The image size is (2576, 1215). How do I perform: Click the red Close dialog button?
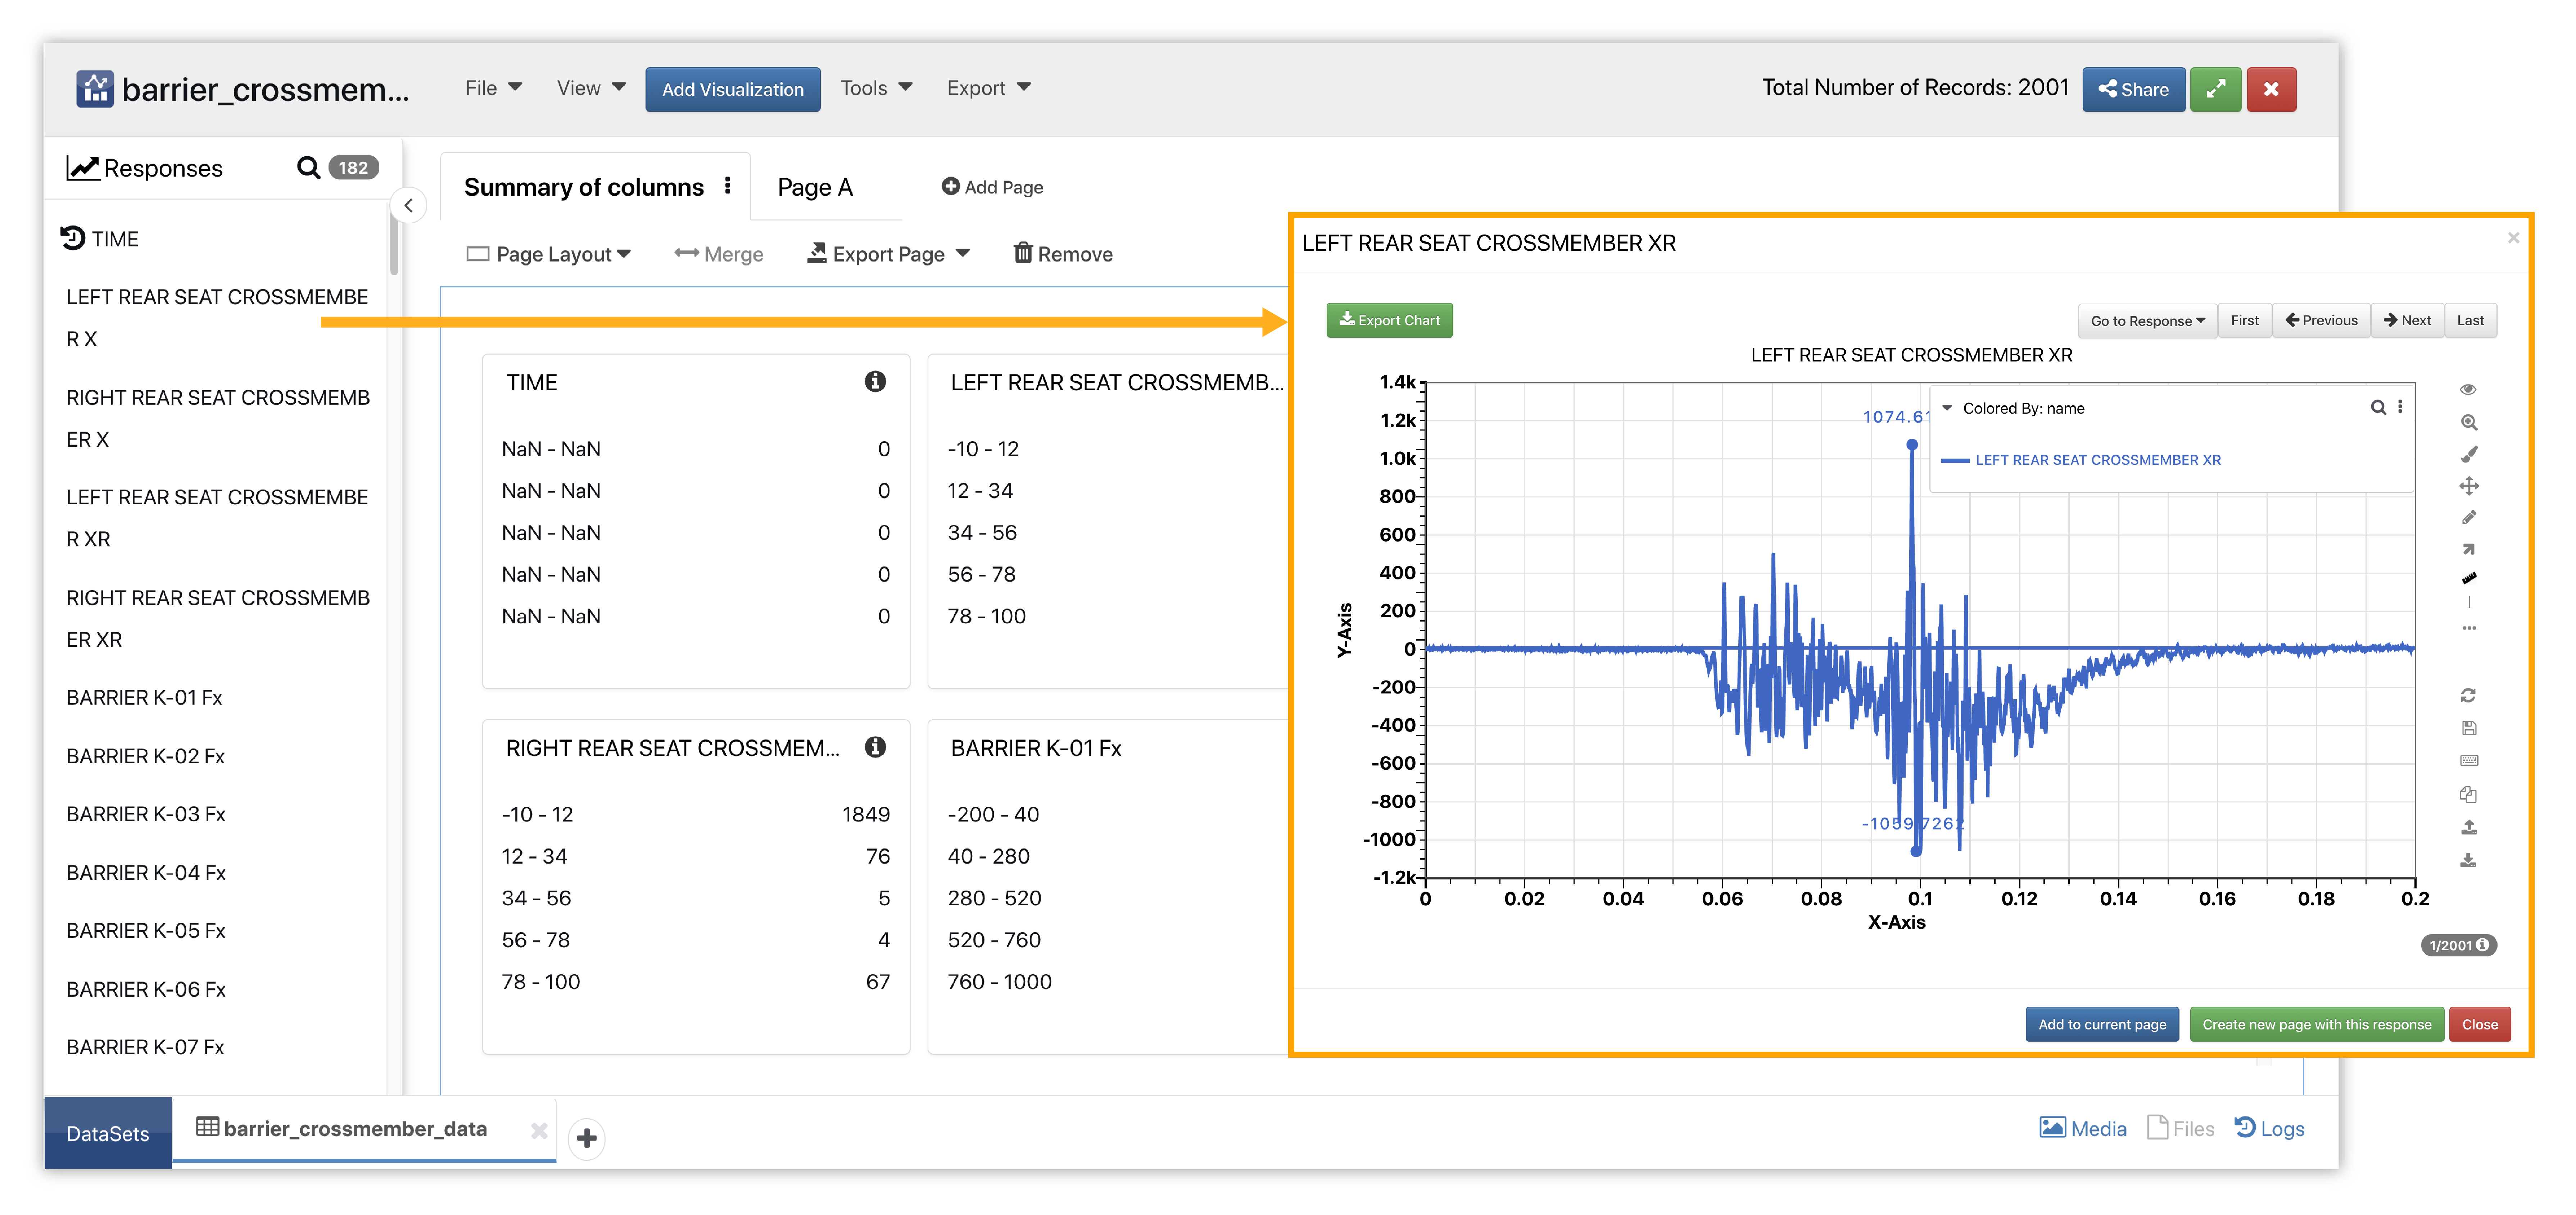2480,1024
